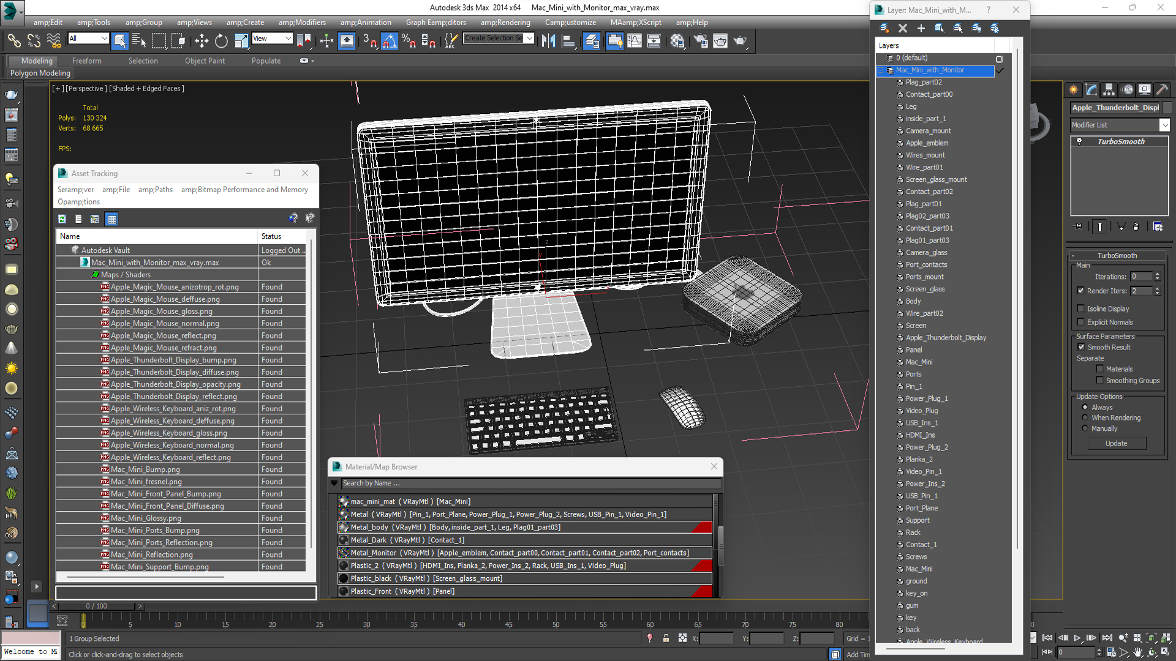
Task: Open the reference coordinate View dropdown
Action: pos(288,39)
